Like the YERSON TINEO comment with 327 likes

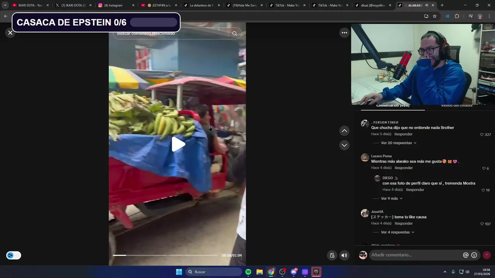(482, 135)
